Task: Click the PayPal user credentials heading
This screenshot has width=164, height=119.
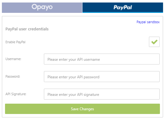Action: [x=27, y=29]
